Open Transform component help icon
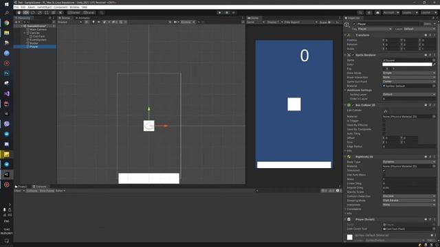Viewport: 440px width, 247px height. click(x=426, y=35)
